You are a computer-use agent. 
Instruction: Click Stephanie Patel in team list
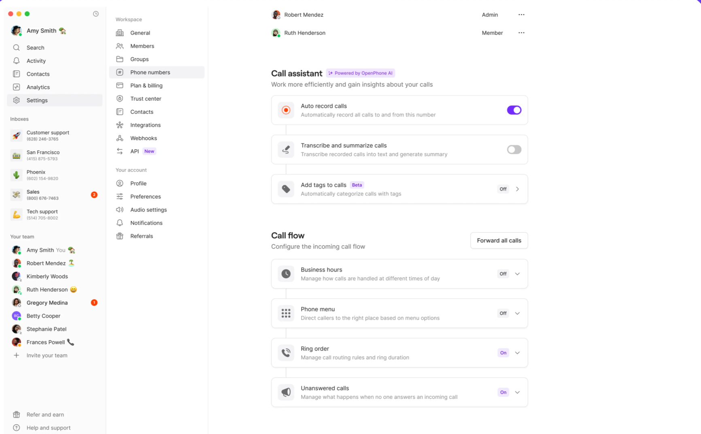coord(55,329)
